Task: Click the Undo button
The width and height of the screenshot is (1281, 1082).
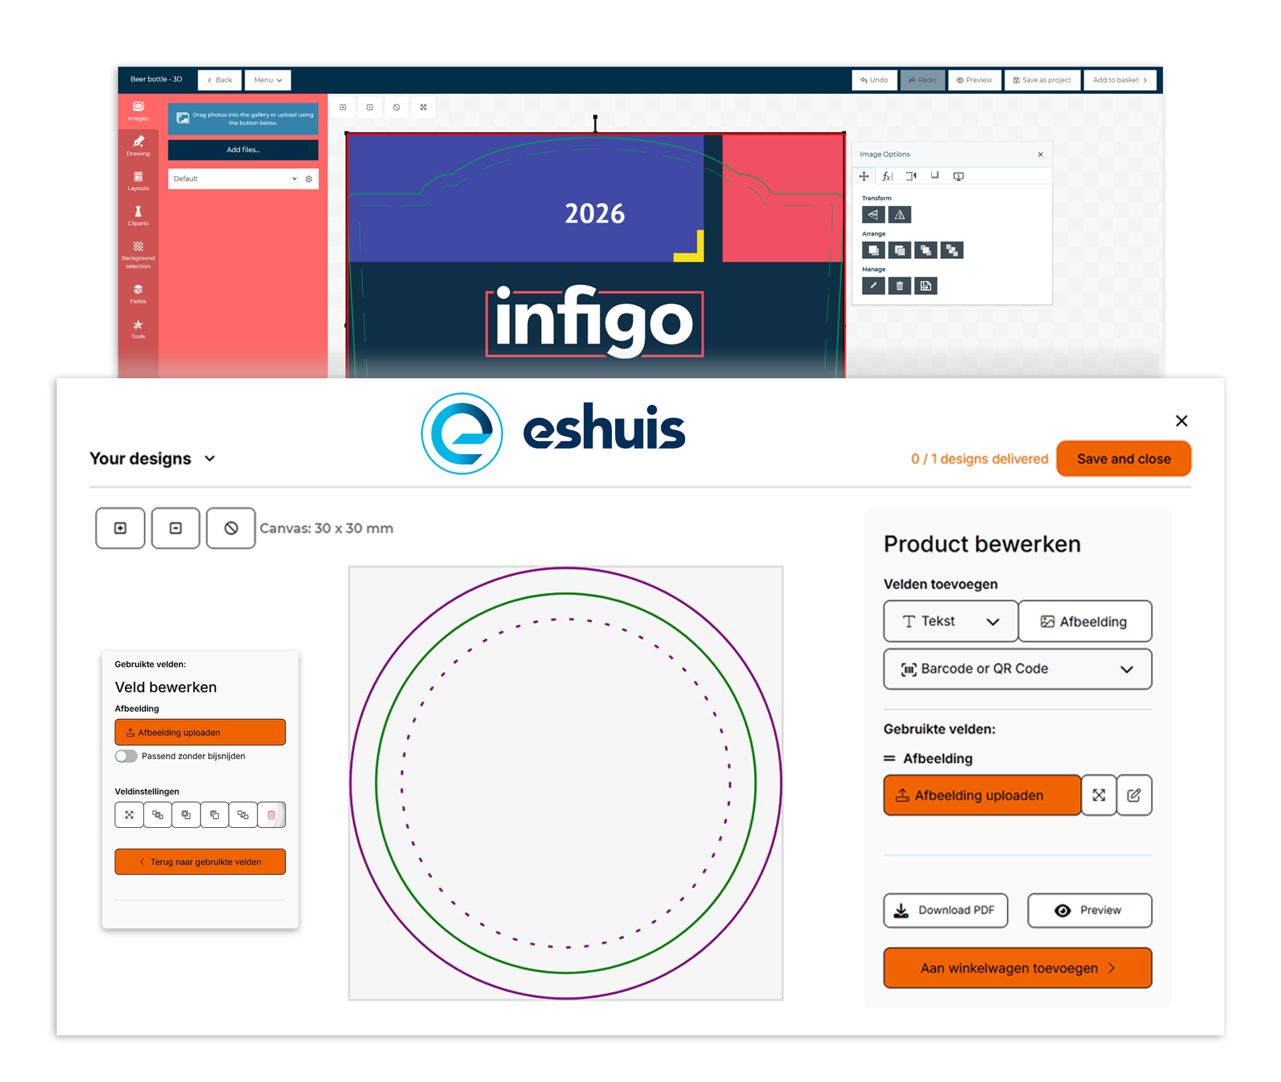Action: click(875, 80)
